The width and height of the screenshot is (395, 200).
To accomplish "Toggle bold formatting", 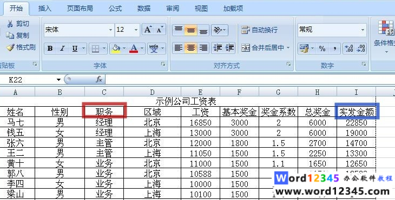I will (x=50, y=49).
